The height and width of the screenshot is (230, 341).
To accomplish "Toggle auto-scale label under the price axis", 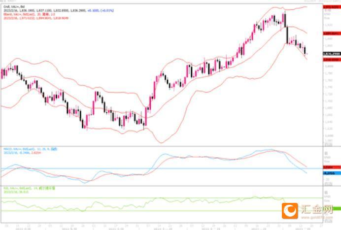I will point(328,144).
